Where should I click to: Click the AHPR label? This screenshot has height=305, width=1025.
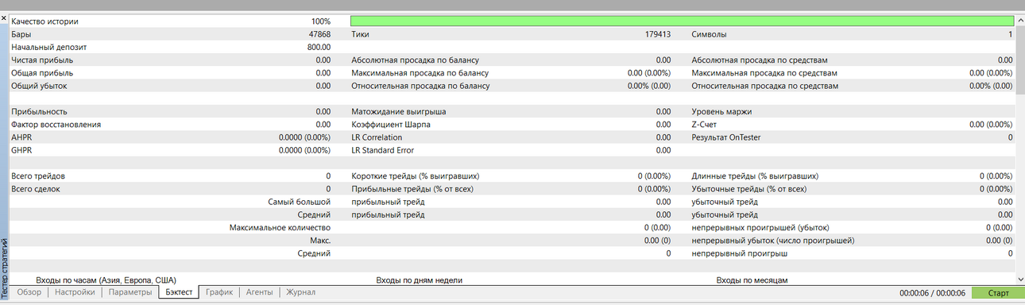[x=21, y=137]
